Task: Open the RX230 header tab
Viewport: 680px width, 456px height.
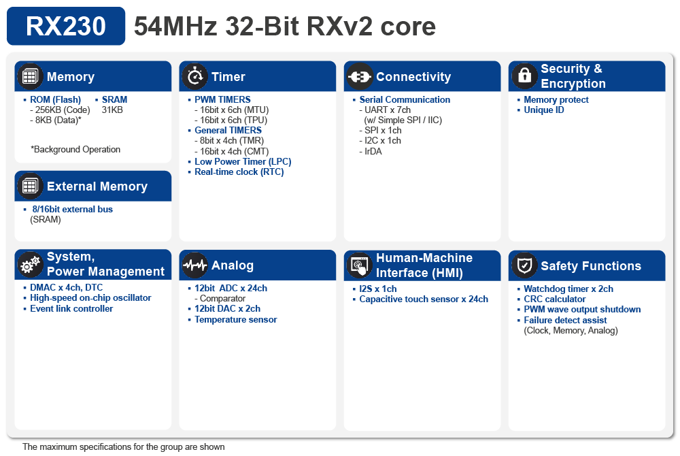Action: pyautogui.click(x=65, y=25)
